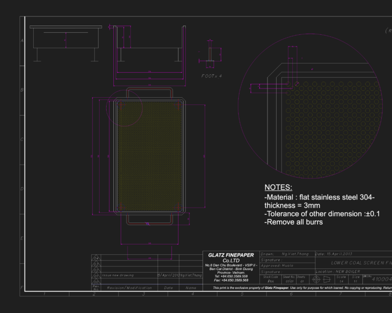
Task: Click border zone number 7
Action: pyautogui.click(x=340, y=294)
